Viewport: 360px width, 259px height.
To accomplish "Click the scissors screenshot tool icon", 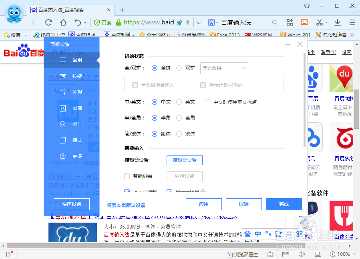I will [x=319, y=22].
